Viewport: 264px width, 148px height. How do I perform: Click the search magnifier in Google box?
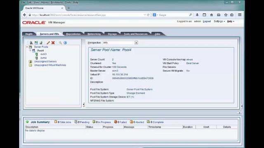pos(191,15)
